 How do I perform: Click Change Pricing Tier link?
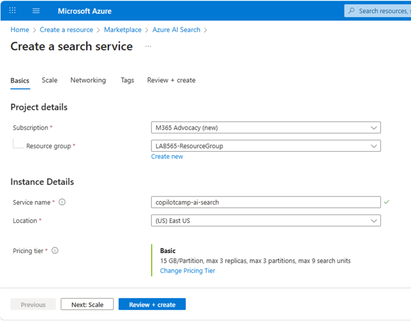[x=188, y=270]
